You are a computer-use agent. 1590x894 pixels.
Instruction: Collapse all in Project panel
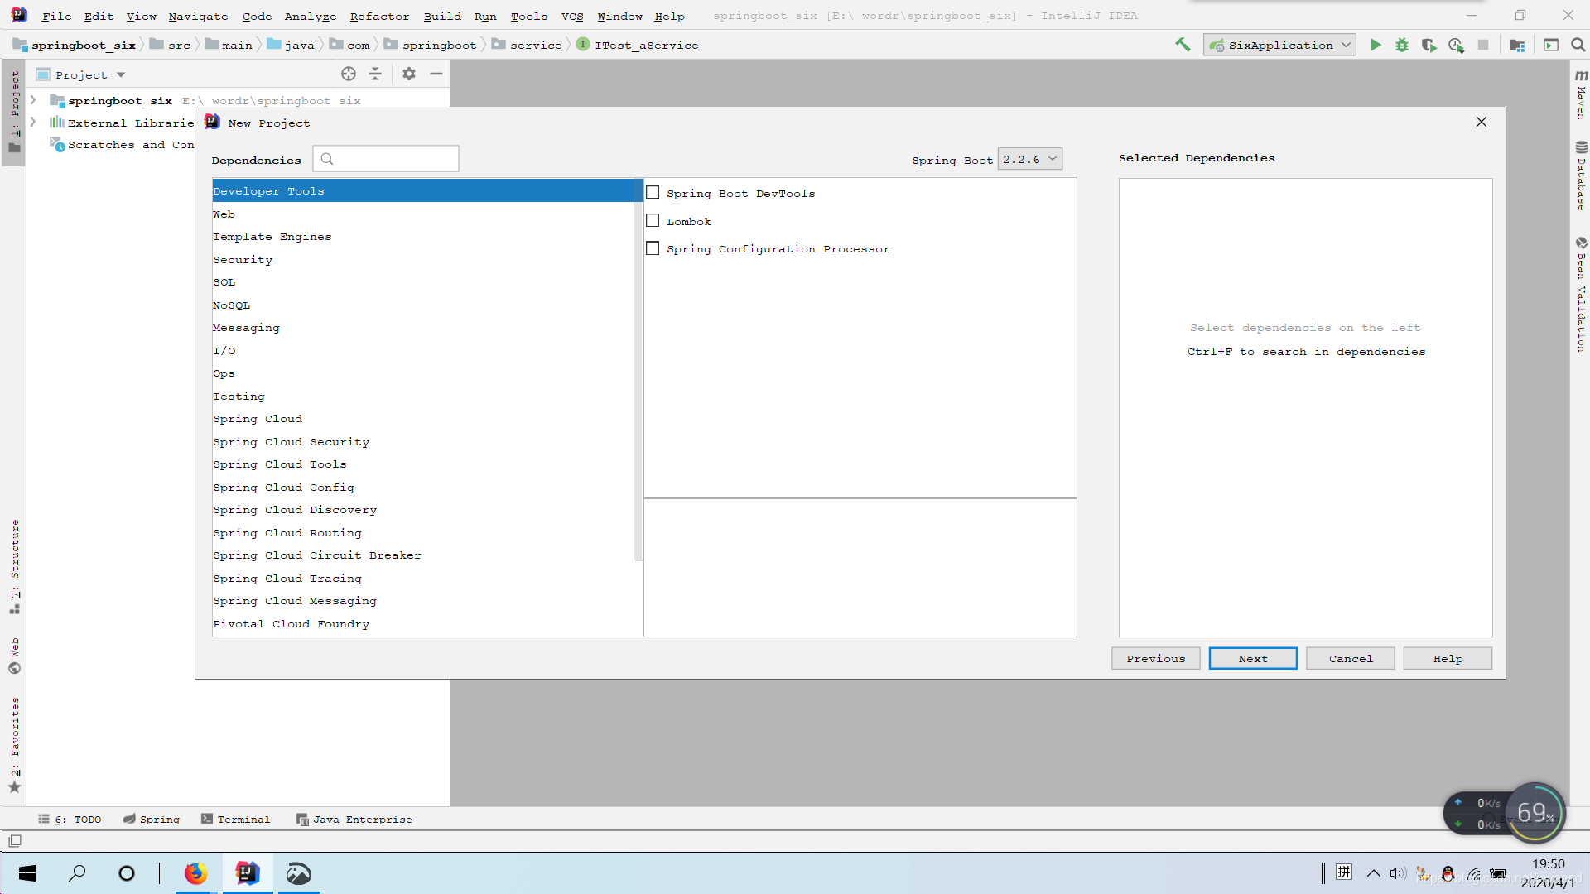coord(375,74)
